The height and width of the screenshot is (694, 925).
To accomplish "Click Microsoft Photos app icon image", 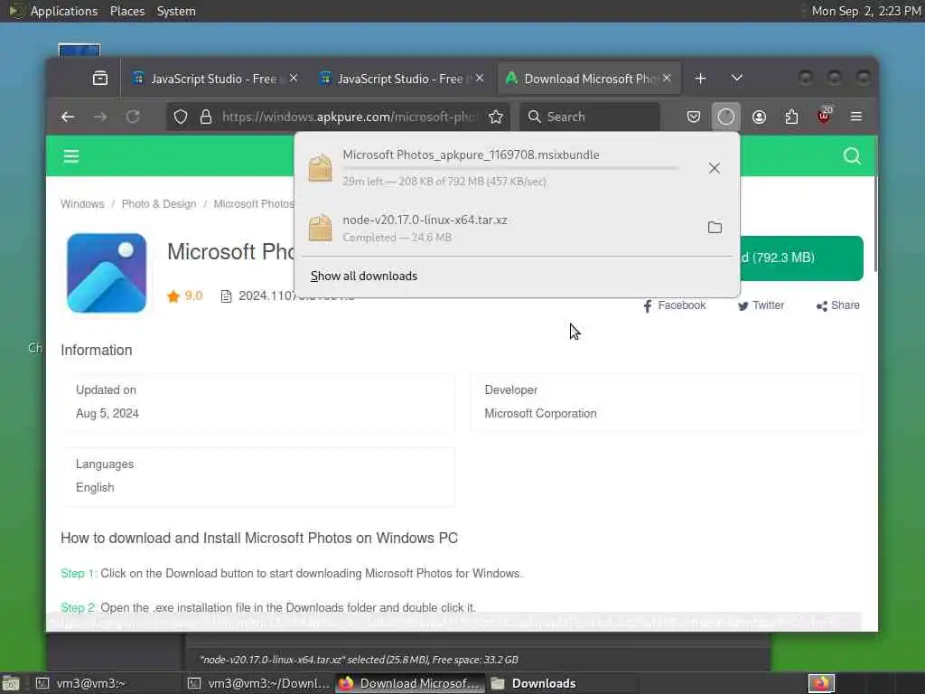I will pyautogui.click(x=107, y=273).
